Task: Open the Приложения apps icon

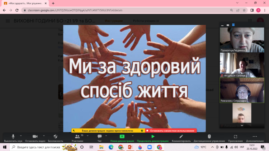Action: (235, 137)
